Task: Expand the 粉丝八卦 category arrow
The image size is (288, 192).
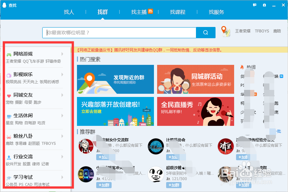Action: (x=62, y=136)
